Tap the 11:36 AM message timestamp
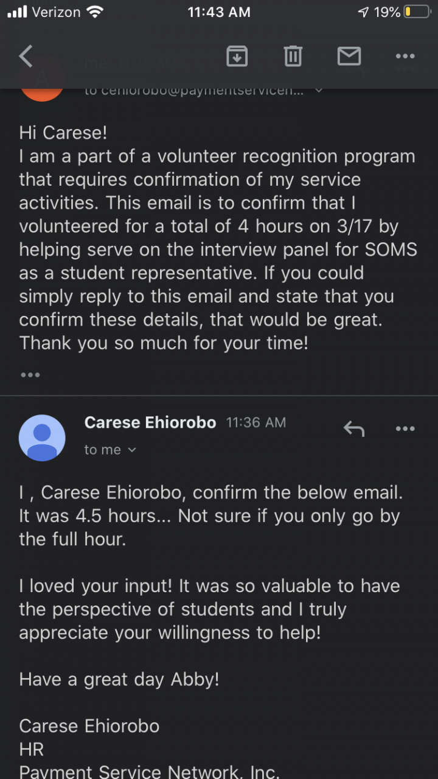Image resolution: width=438 pixels, height=779 pixels. point(256,422)
